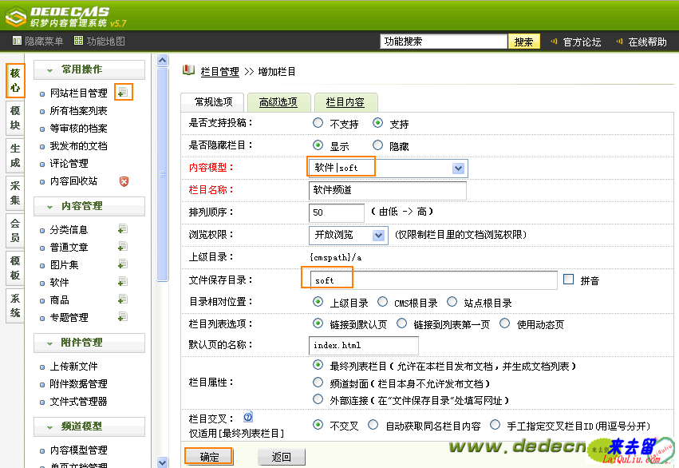Open the 内容模型 dropdown
The image size is (679, 468).
click(458, 169)
